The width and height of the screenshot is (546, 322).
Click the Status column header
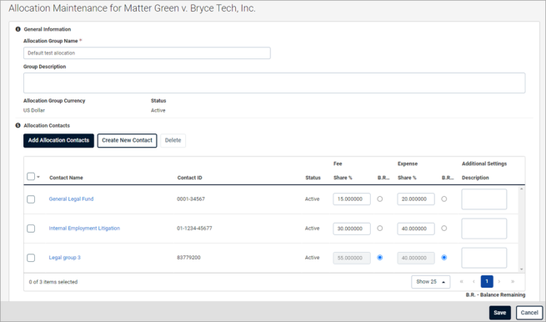click(x=313, y=178)
